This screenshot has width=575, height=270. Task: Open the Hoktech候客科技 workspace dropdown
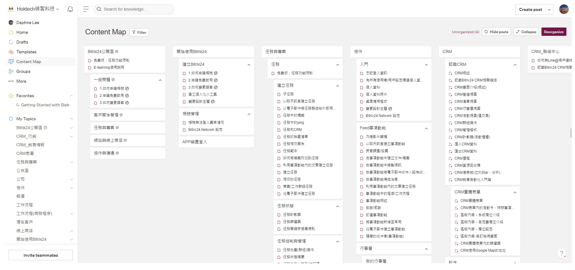point(38,9)
